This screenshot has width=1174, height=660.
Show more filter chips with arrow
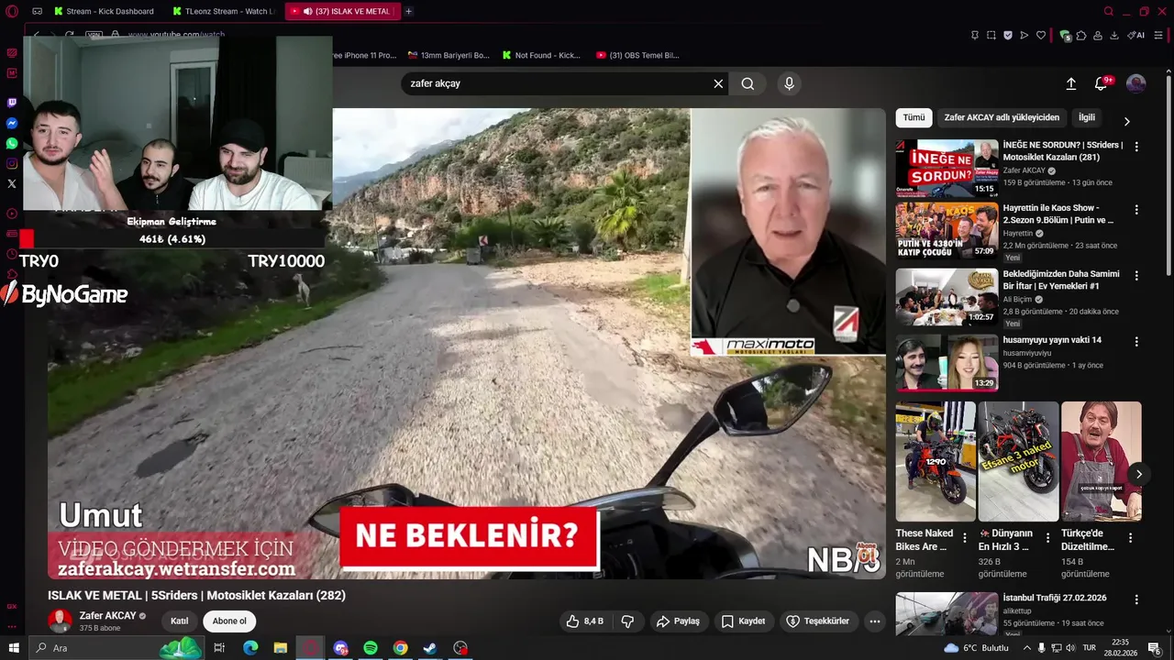coord(1127,121)
